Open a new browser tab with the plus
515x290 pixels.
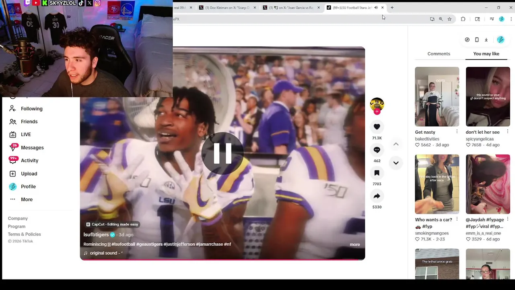click(x=392, y=8)
